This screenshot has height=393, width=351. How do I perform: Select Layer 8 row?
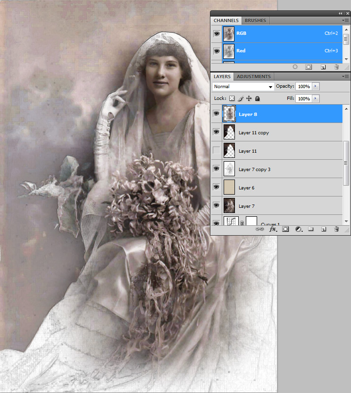coord(277,114)
